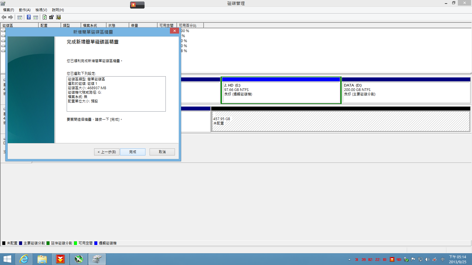Open the 說明(H) menu
This screenshot has height=265, width=472.
coord(58,10)
